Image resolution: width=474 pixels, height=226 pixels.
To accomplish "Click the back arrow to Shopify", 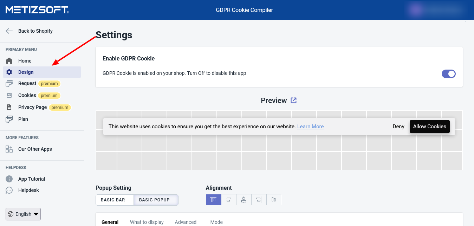I will (9, 31).
